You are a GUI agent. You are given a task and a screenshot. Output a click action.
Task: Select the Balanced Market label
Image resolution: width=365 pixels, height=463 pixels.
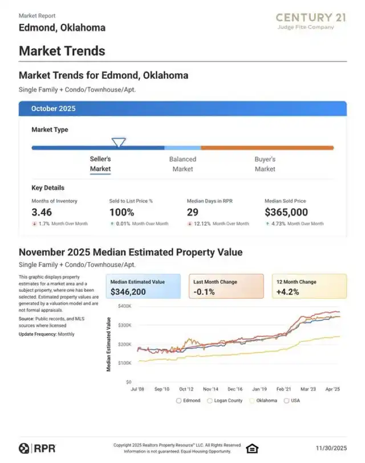click(x=182, y=164)
